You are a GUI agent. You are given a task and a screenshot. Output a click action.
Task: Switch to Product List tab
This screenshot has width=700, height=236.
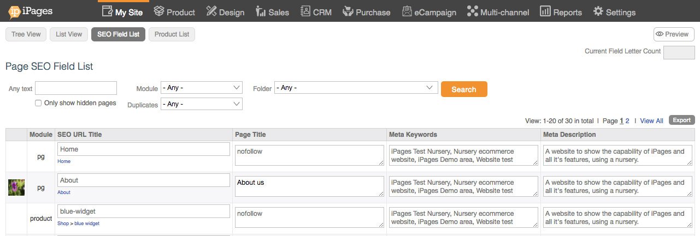click(x=172, y=34)
